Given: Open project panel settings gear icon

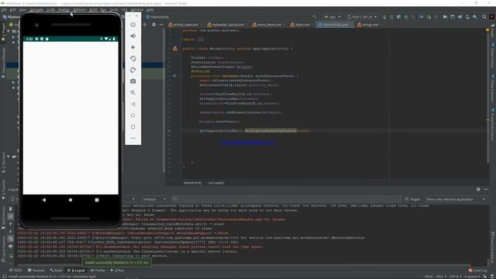Looking at the screenshot, I should 153,24.
